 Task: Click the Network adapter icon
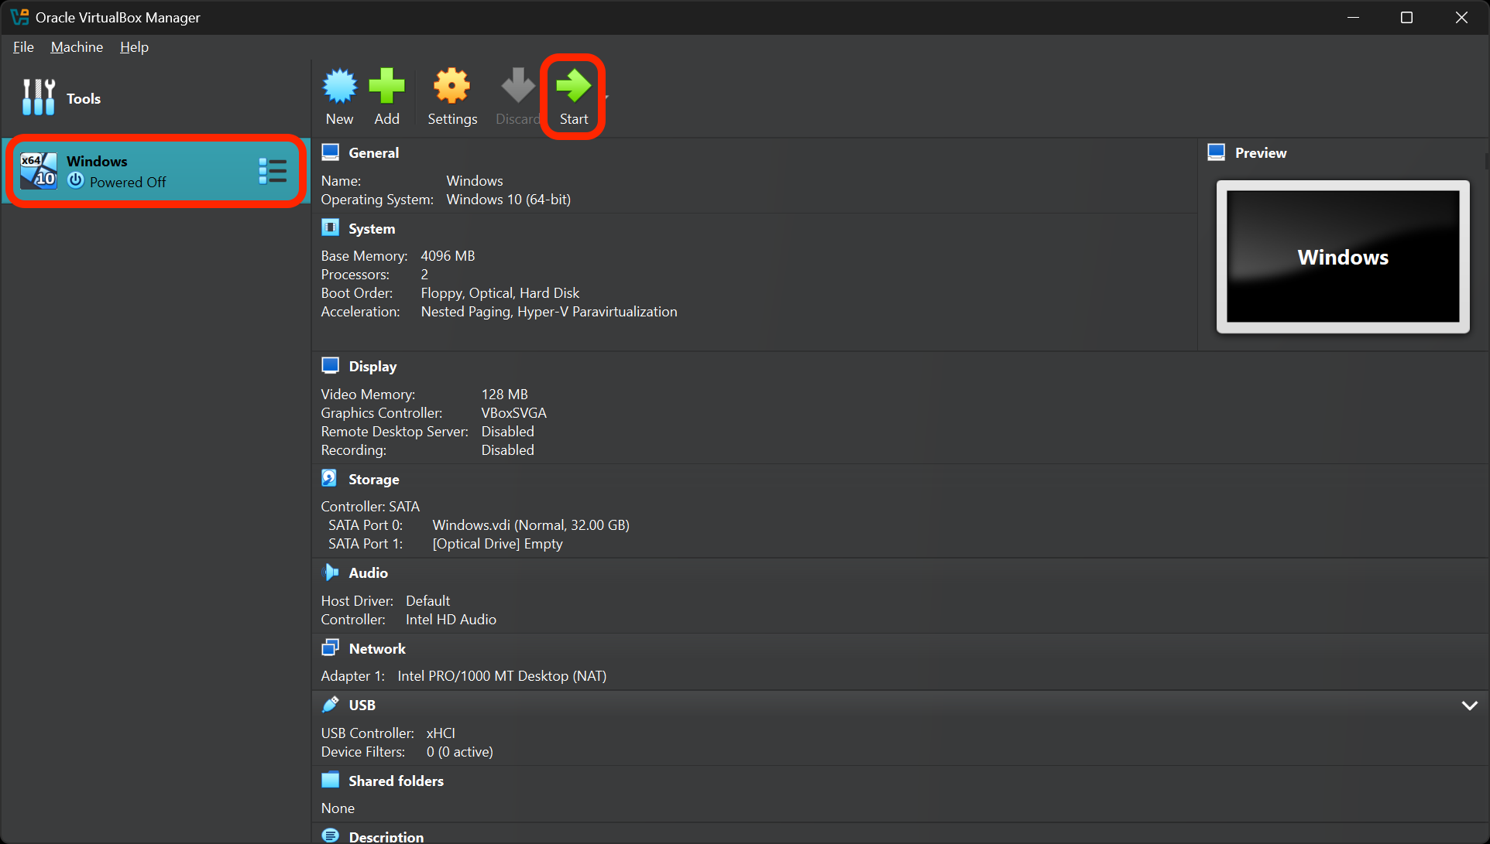pos(331,647)
